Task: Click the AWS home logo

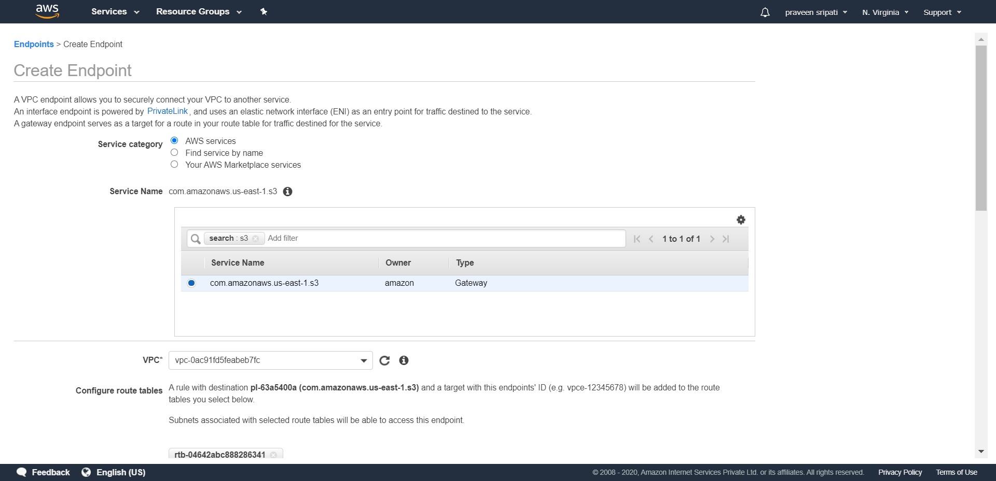Action: point(47,11)
